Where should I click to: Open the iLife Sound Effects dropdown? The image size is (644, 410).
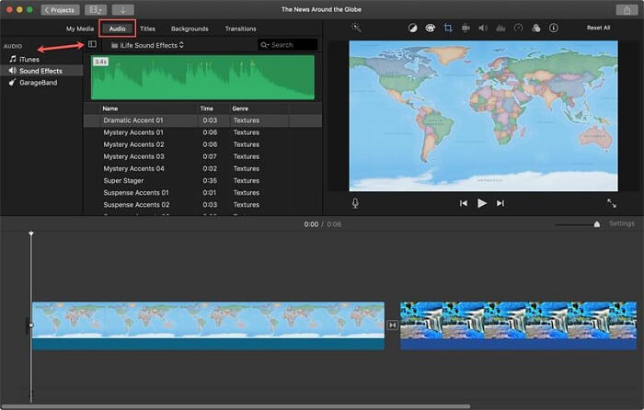pos(147,45)
